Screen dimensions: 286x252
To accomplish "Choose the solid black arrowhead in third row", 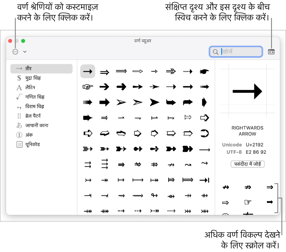I will (154, 102).
